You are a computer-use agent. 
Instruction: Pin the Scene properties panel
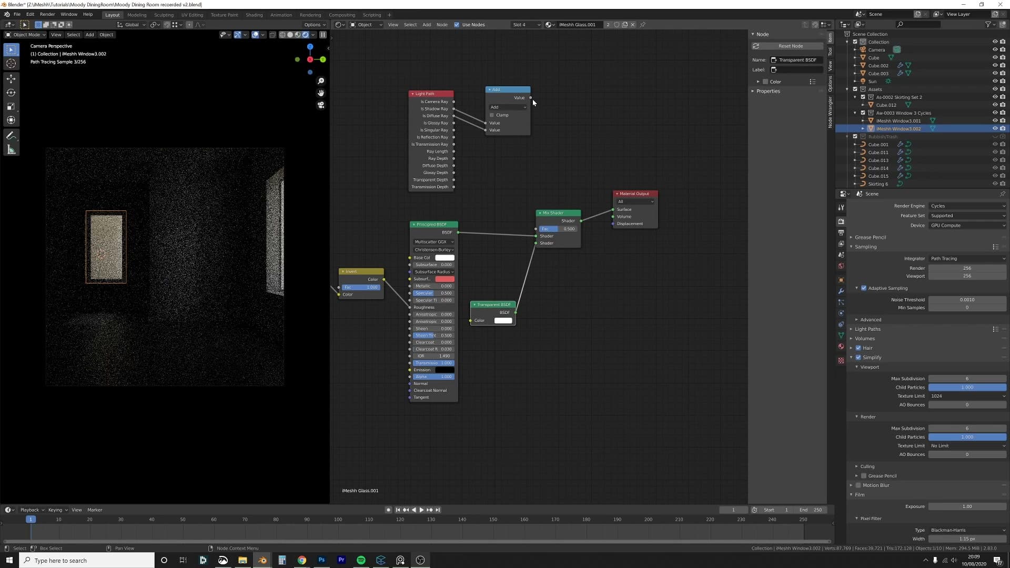pos(1003,194)
